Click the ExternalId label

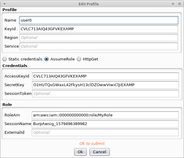(14, 132)
